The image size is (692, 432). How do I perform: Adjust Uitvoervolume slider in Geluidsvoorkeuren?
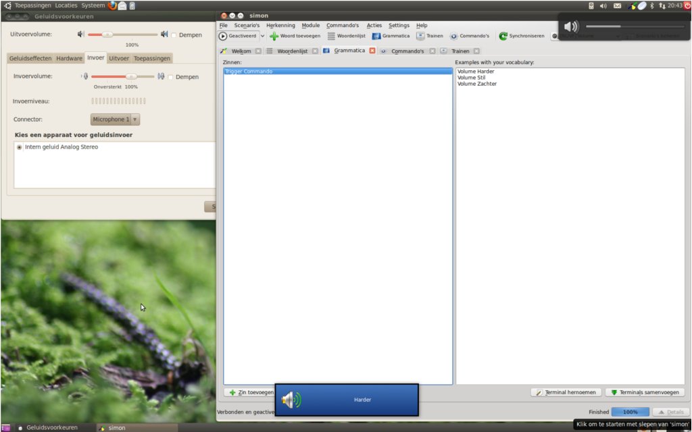[107, 34]
